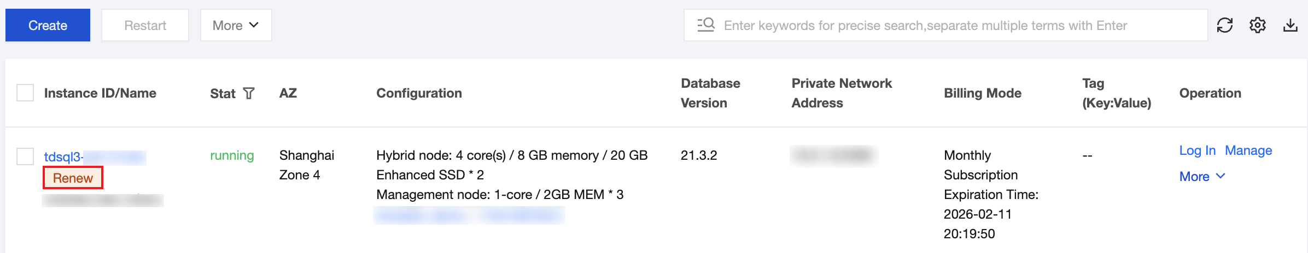Expand the More dropdown in the toolbar
1308x253 pixels.
point(236,25)
